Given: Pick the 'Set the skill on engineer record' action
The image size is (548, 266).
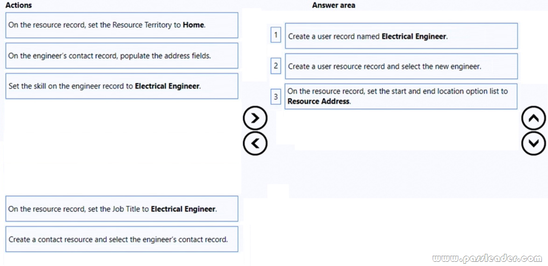Looking at the screenshot, I should point(121,86).
